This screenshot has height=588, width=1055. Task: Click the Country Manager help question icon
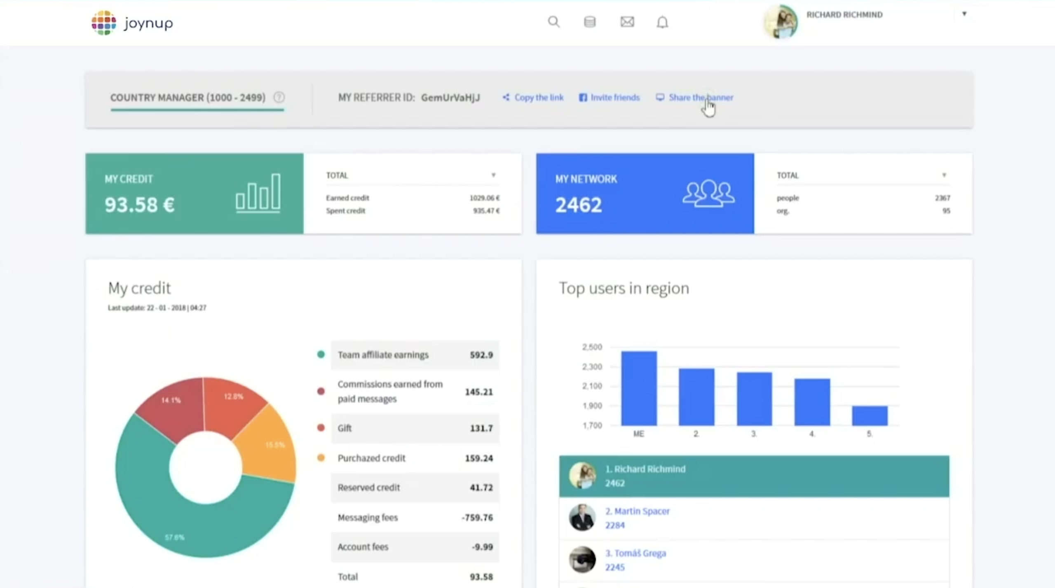pos(279,98)
